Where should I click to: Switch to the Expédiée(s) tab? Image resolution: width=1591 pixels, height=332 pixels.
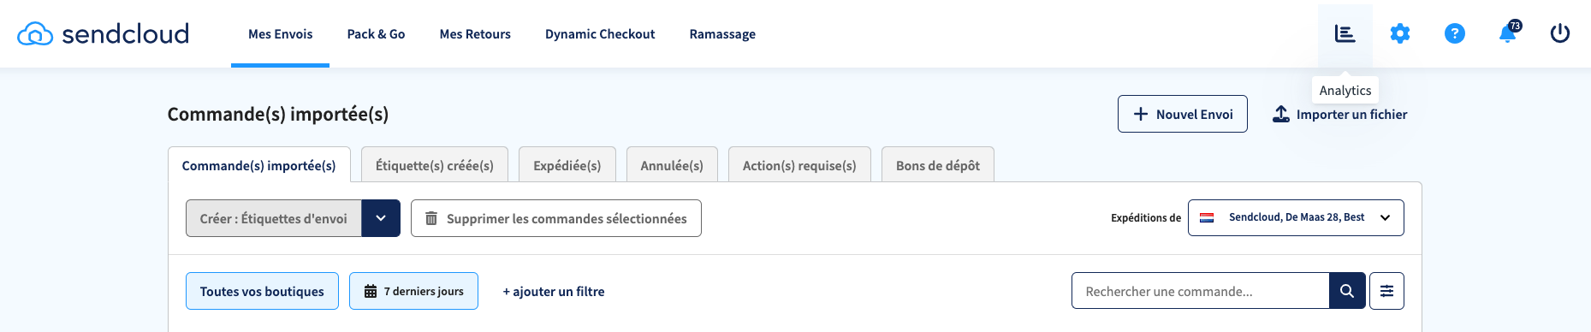[567, 165]
